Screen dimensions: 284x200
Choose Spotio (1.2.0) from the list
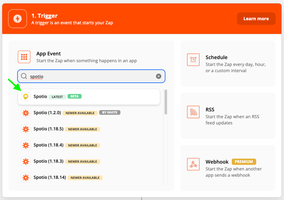89,113
